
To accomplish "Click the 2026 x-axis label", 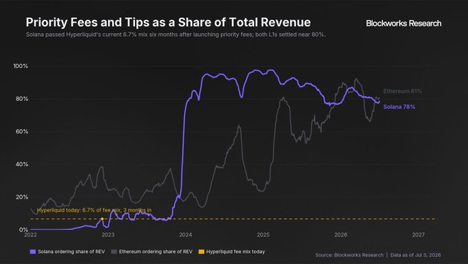I will [341, 235].
